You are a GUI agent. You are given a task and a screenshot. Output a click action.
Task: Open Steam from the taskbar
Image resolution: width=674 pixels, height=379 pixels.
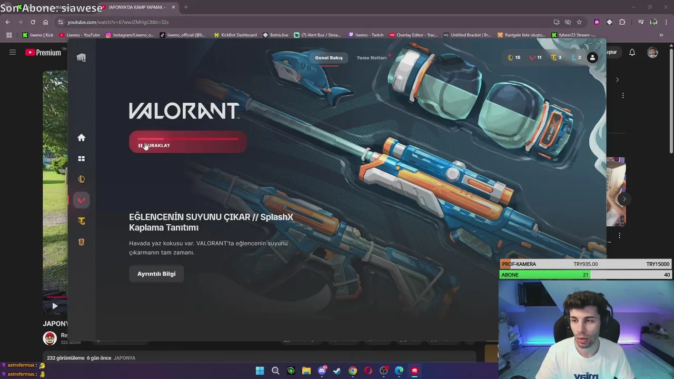click(x=337, y=371)
